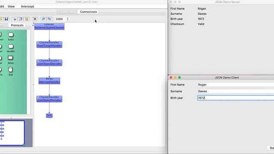The height and width of the screenshot is (154, 274).
Task: Open the Intercept menu
Action: point(27,6)
